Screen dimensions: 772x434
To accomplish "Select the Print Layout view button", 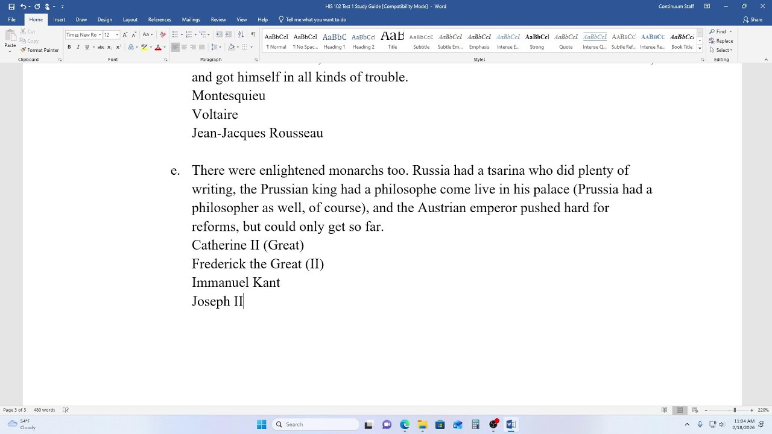I will click(x=680, y=410).
